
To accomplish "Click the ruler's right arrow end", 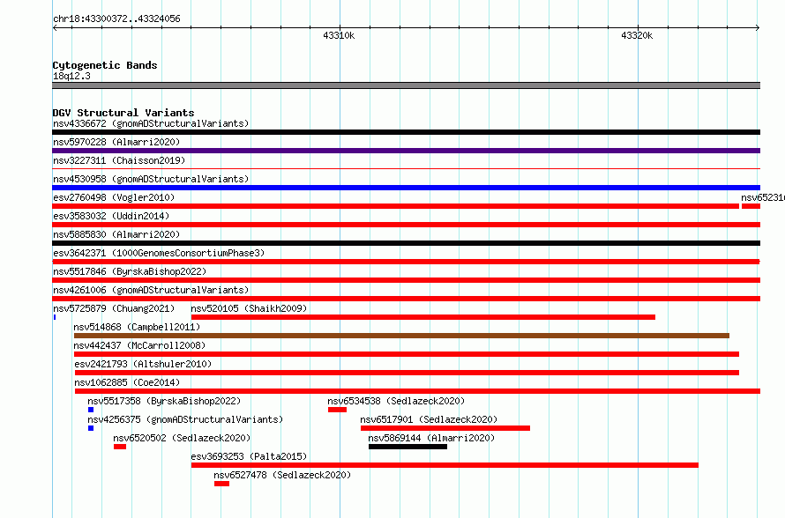I will pos(758,28).
